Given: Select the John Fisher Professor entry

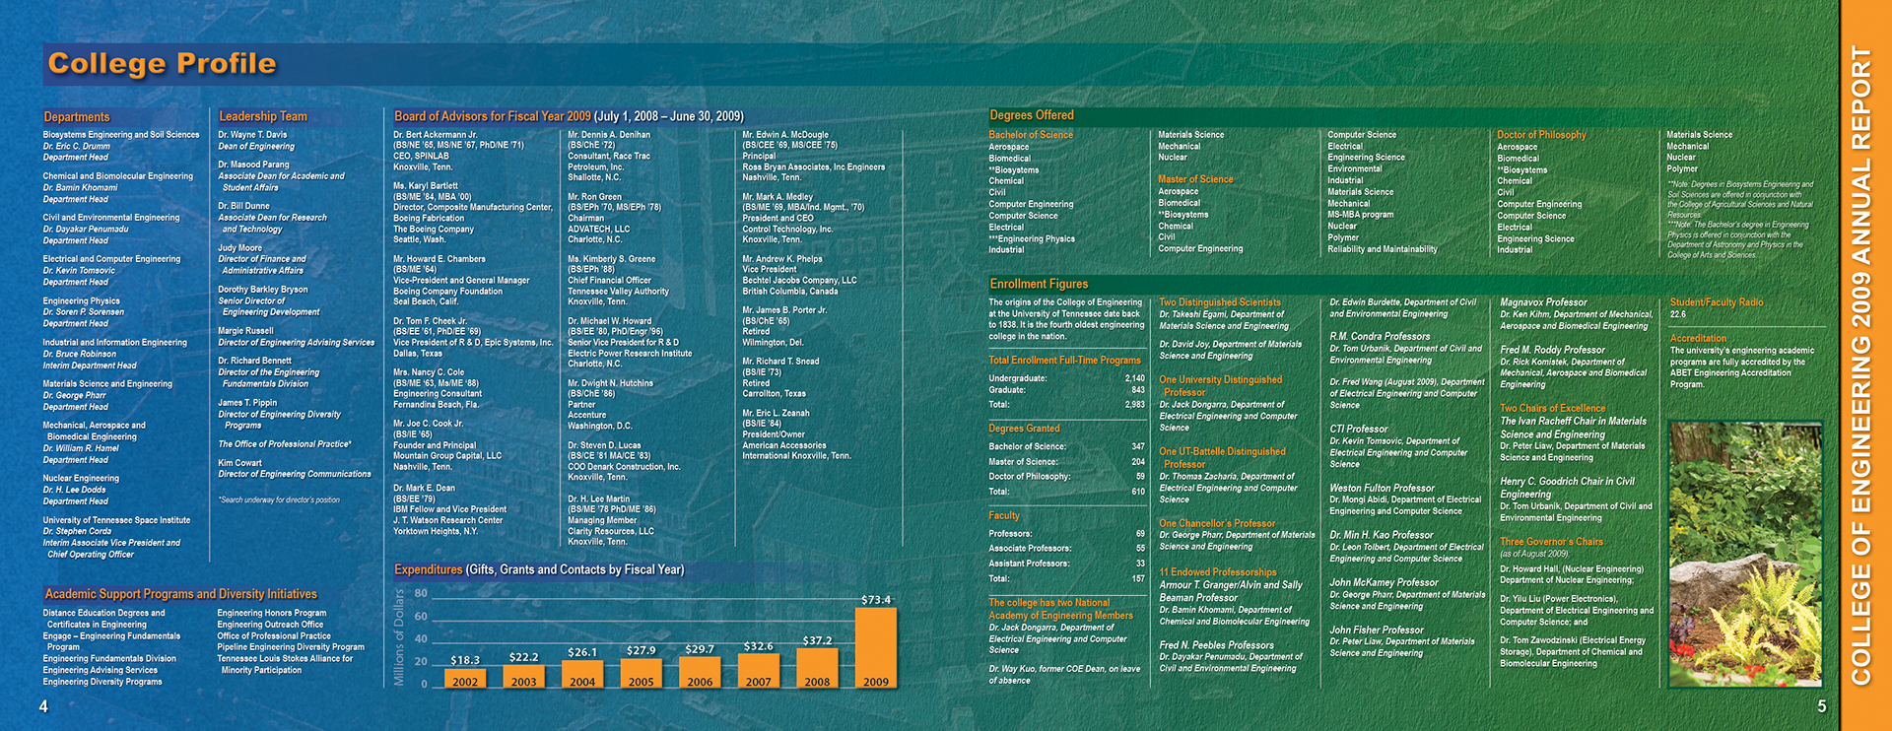Looking at the screenshot, I should [x=1377, y=631].
